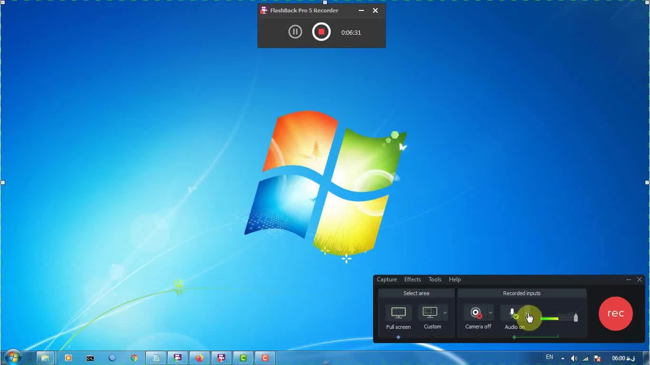Launch Command Prompt from the taskbar
The image size is (650, 365).
coord(90,358)
